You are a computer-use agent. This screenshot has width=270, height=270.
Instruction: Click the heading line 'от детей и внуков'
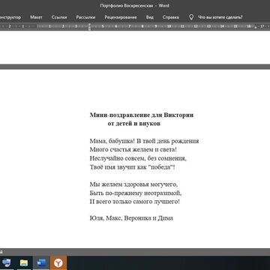(134, 124)
